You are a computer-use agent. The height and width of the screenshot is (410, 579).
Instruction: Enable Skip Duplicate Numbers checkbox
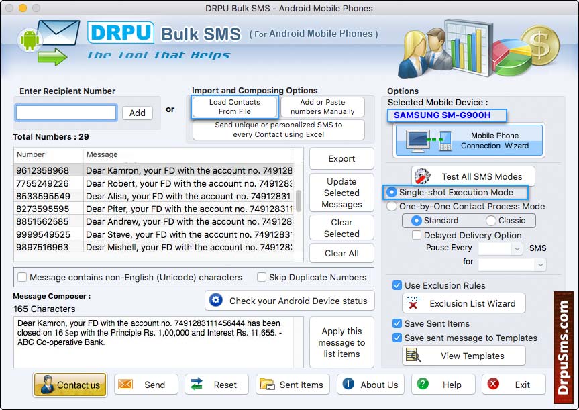click(x=262, y=277)
